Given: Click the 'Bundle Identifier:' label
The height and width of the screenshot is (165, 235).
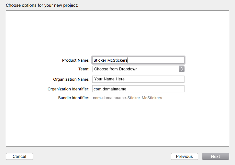Looking at the screenshot, I should pos(74,98).
